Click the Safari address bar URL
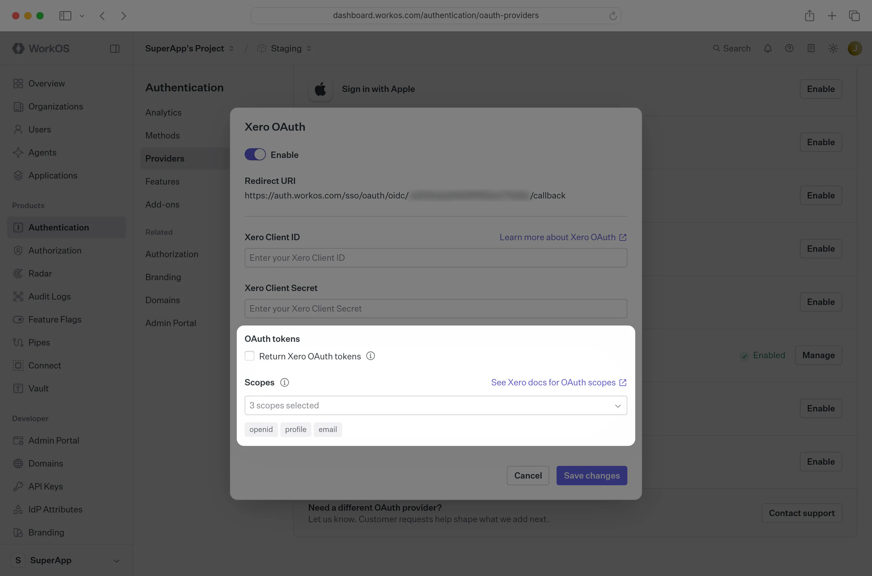 click(436, 15)
